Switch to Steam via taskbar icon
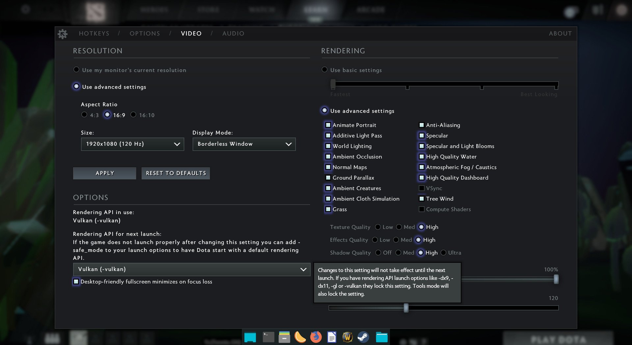This screenshot has height=345, width=632. [x=363, y=337]
